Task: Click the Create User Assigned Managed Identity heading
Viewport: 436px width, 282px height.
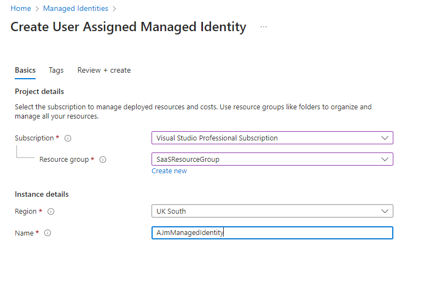Action: click(x=129, y=27)
